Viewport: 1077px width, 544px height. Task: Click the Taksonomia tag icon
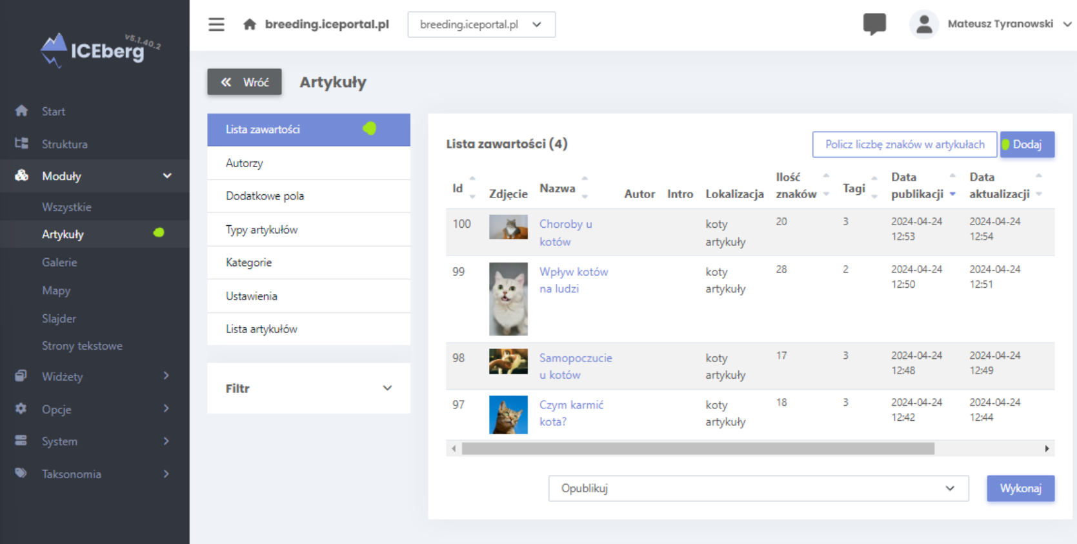[x=21, y=473]
